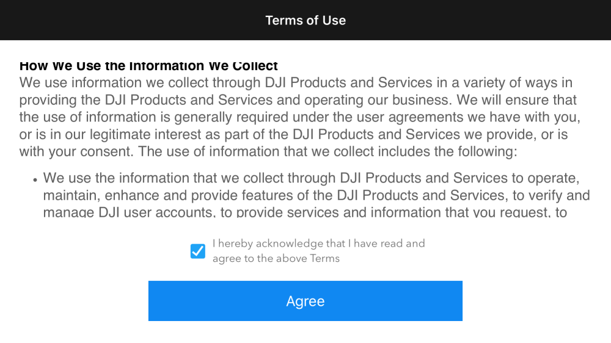Click line starting 'We use information we collect'
The width and height of the screenshot is (611, 343).
pyautogui.click(x=296, y=82)
